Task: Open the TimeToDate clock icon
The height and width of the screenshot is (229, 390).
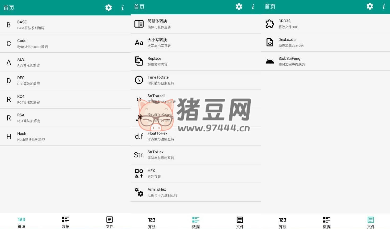Action: point(139,80)
